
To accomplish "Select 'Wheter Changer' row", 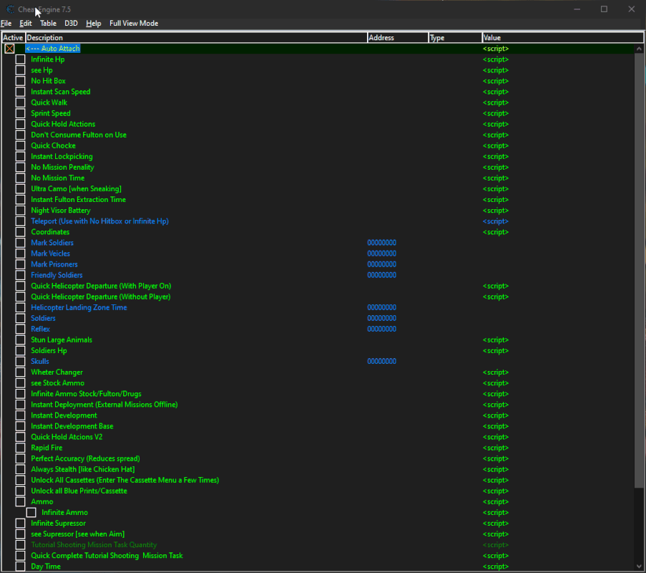I will click(57, 372).
